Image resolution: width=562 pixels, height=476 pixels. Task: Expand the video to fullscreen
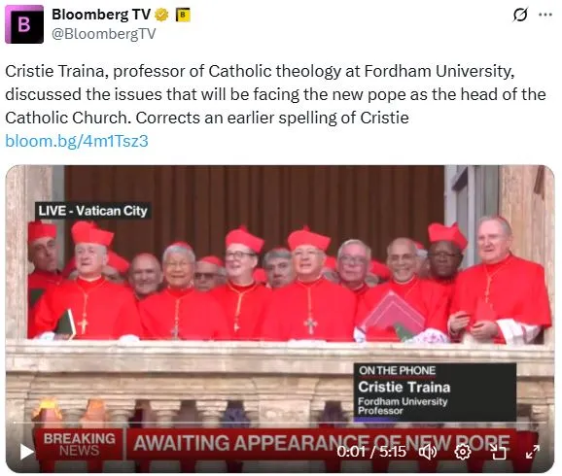533,452
